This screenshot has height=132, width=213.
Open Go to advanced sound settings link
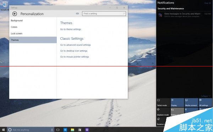pyautogui.click(x=75, y=45)
